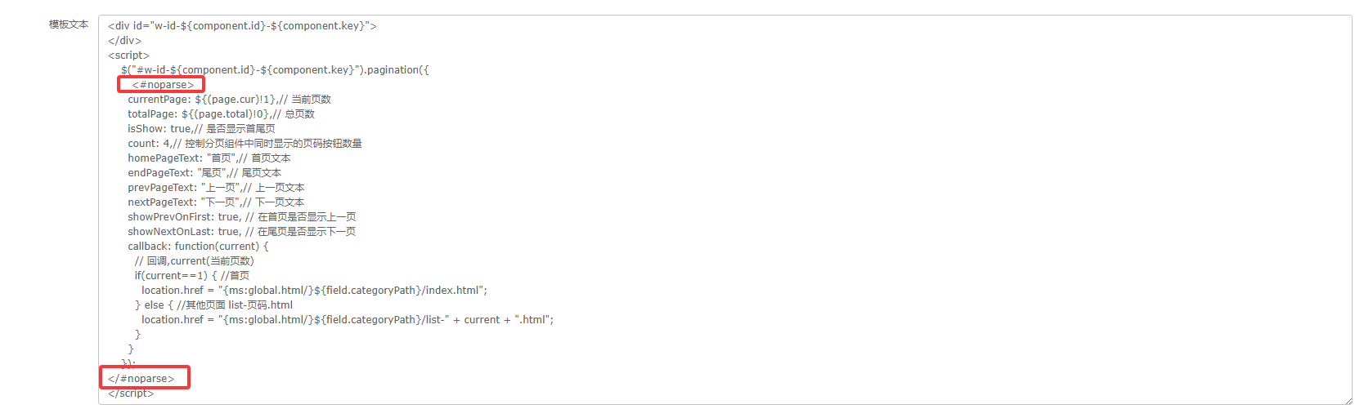Screen dimensions: 1355x409
Task: Click the isShow: true line
Action: point(201,129)
